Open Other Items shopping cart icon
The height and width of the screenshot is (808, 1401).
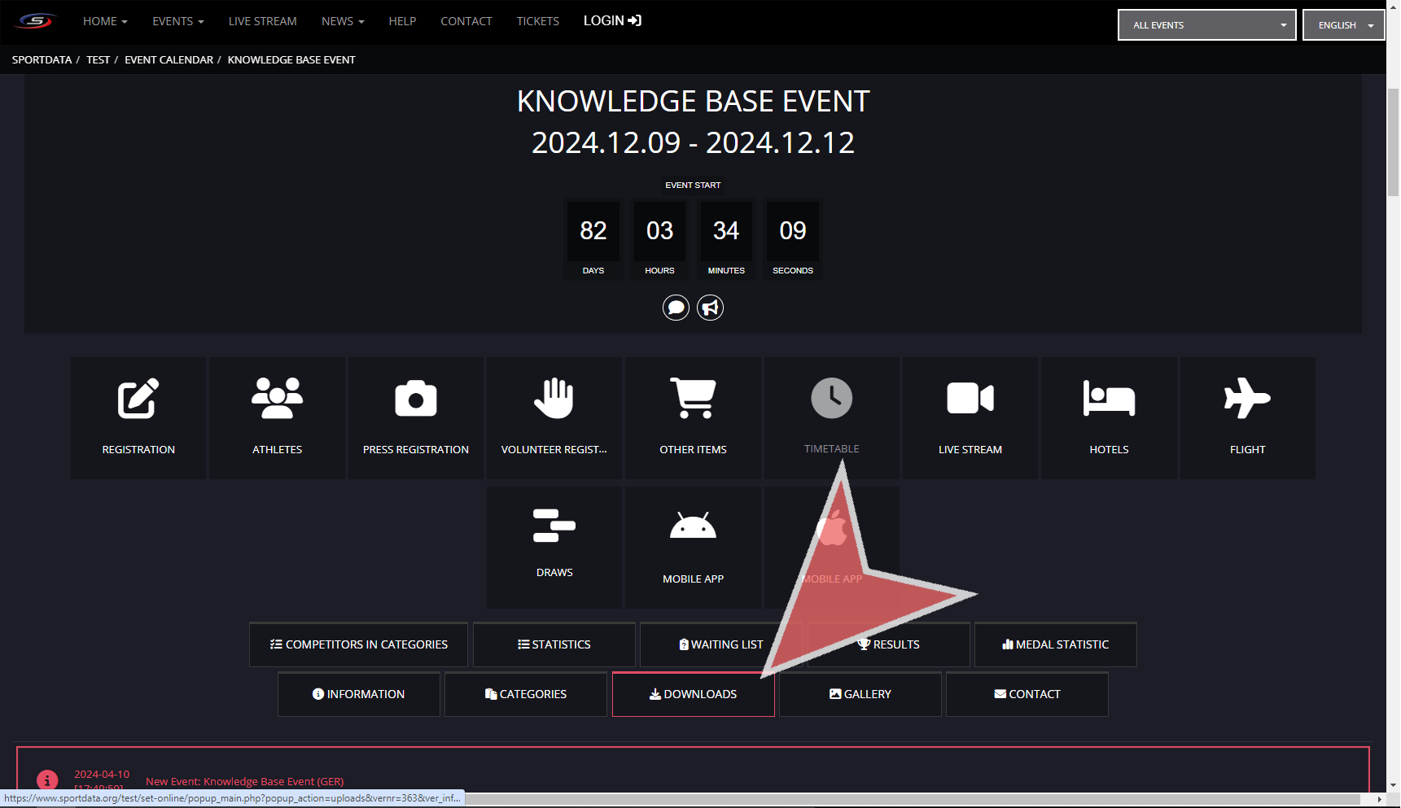(x=693, y=400)
